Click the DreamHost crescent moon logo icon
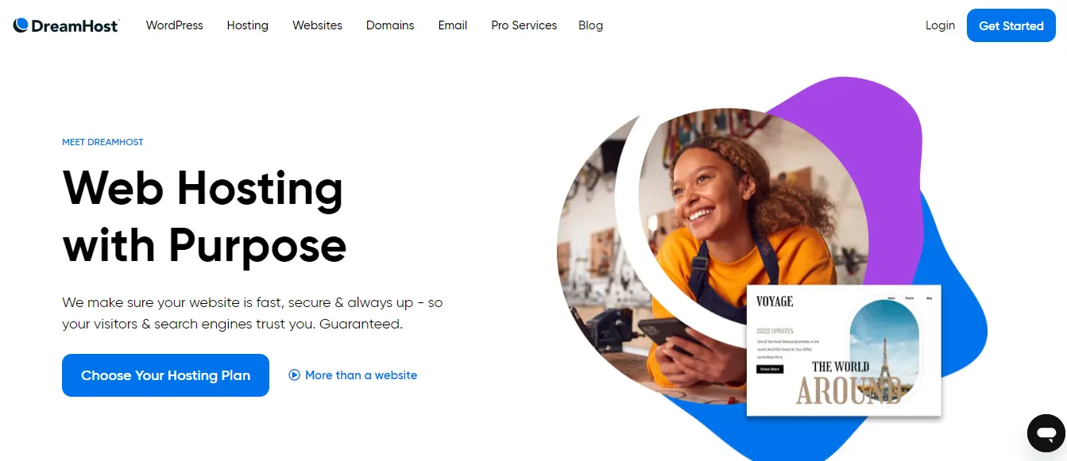1067x461 pixels. 21,25
